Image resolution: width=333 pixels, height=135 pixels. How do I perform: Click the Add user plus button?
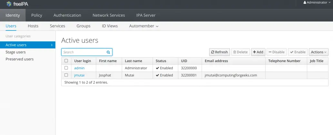pos(258,52)
